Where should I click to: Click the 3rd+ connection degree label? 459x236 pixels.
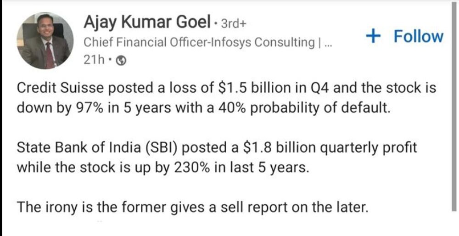(x=234, y=22)
